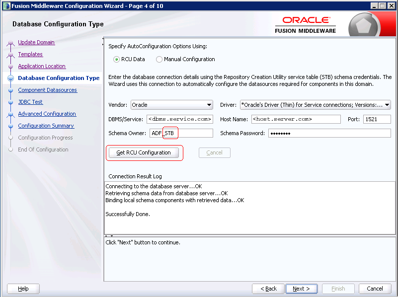Open the JDBC Test step link
Image resolution: width=398 pixels, height=297 pixels.
[x=30, y=102]
